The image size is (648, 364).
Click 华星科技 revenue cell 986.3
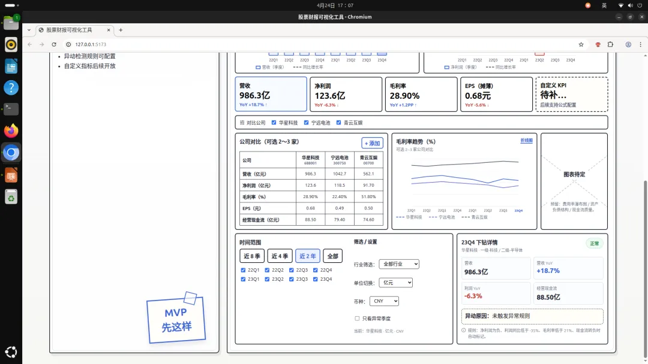pos(310,174)
